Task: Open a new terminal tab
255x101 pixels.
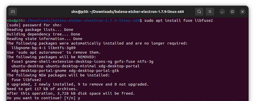Action: pos(13,12)
